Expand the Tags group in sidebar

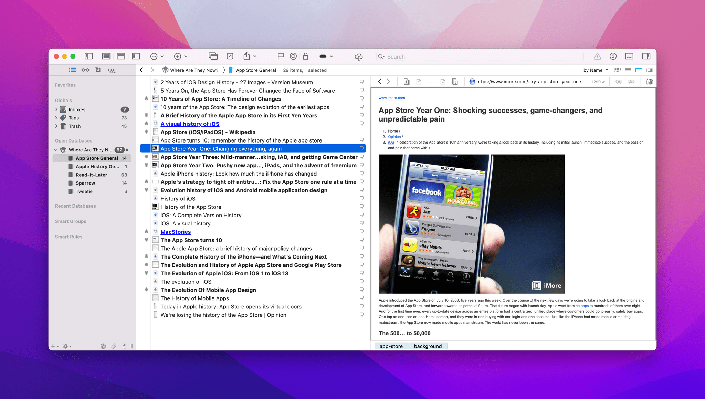(56, 118)
